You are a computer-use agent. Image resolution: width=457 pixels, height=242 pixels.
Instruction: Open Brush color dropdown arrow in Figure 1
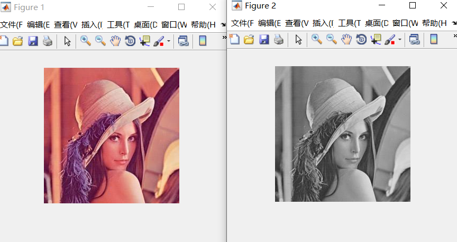[168, 41]
